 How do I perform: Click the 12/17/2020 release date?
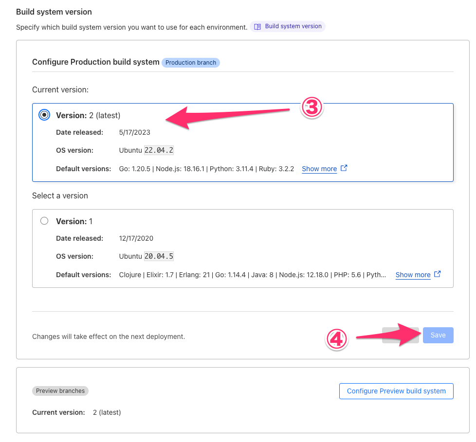tap(136, 238)
